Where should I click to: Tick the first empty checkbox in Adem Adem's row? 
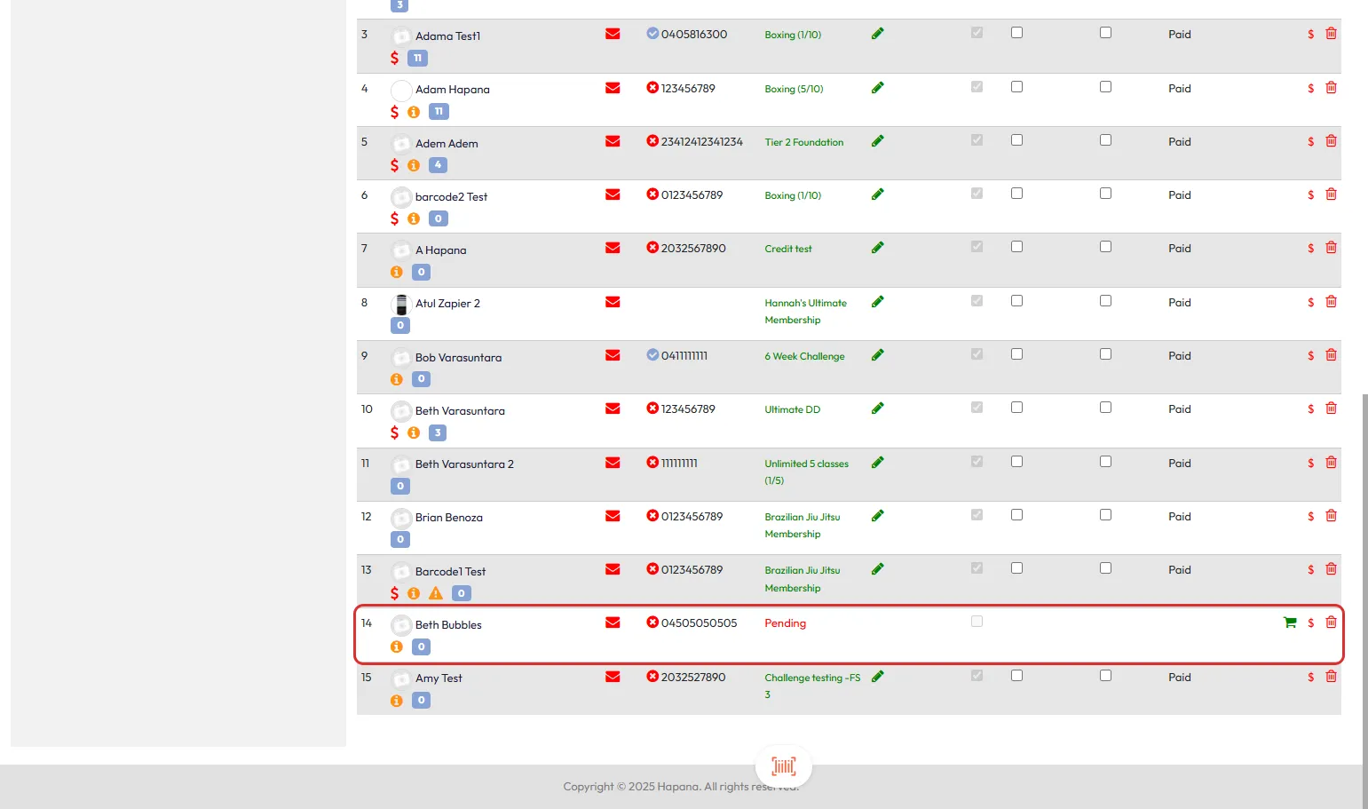click(1016, 140)
